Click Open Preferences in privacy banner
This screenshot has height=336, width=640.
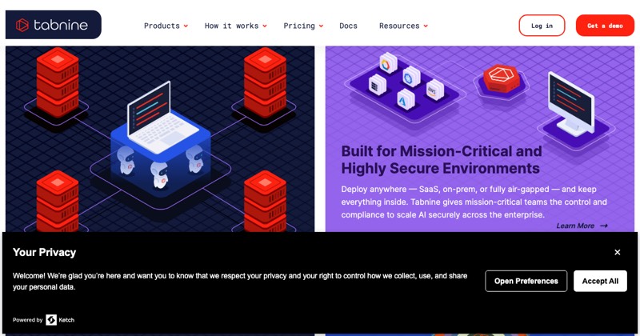click(x=526, y=281)
